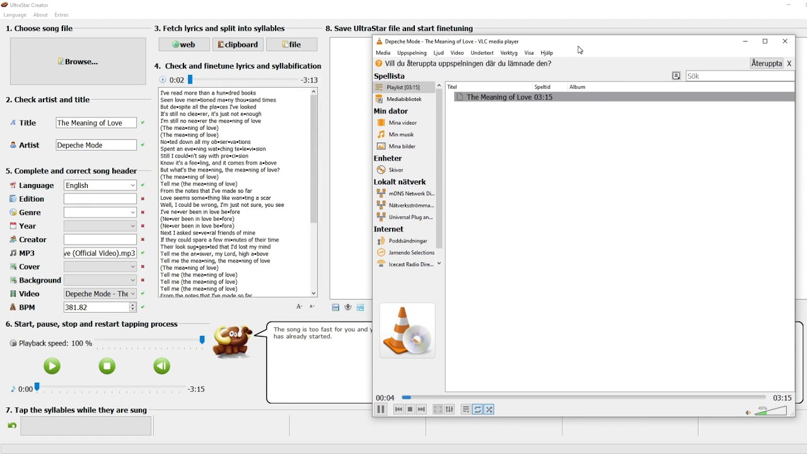Open the Language dropdown
The width and height of the screenshot is (807, 454).
tap(100, 185)
